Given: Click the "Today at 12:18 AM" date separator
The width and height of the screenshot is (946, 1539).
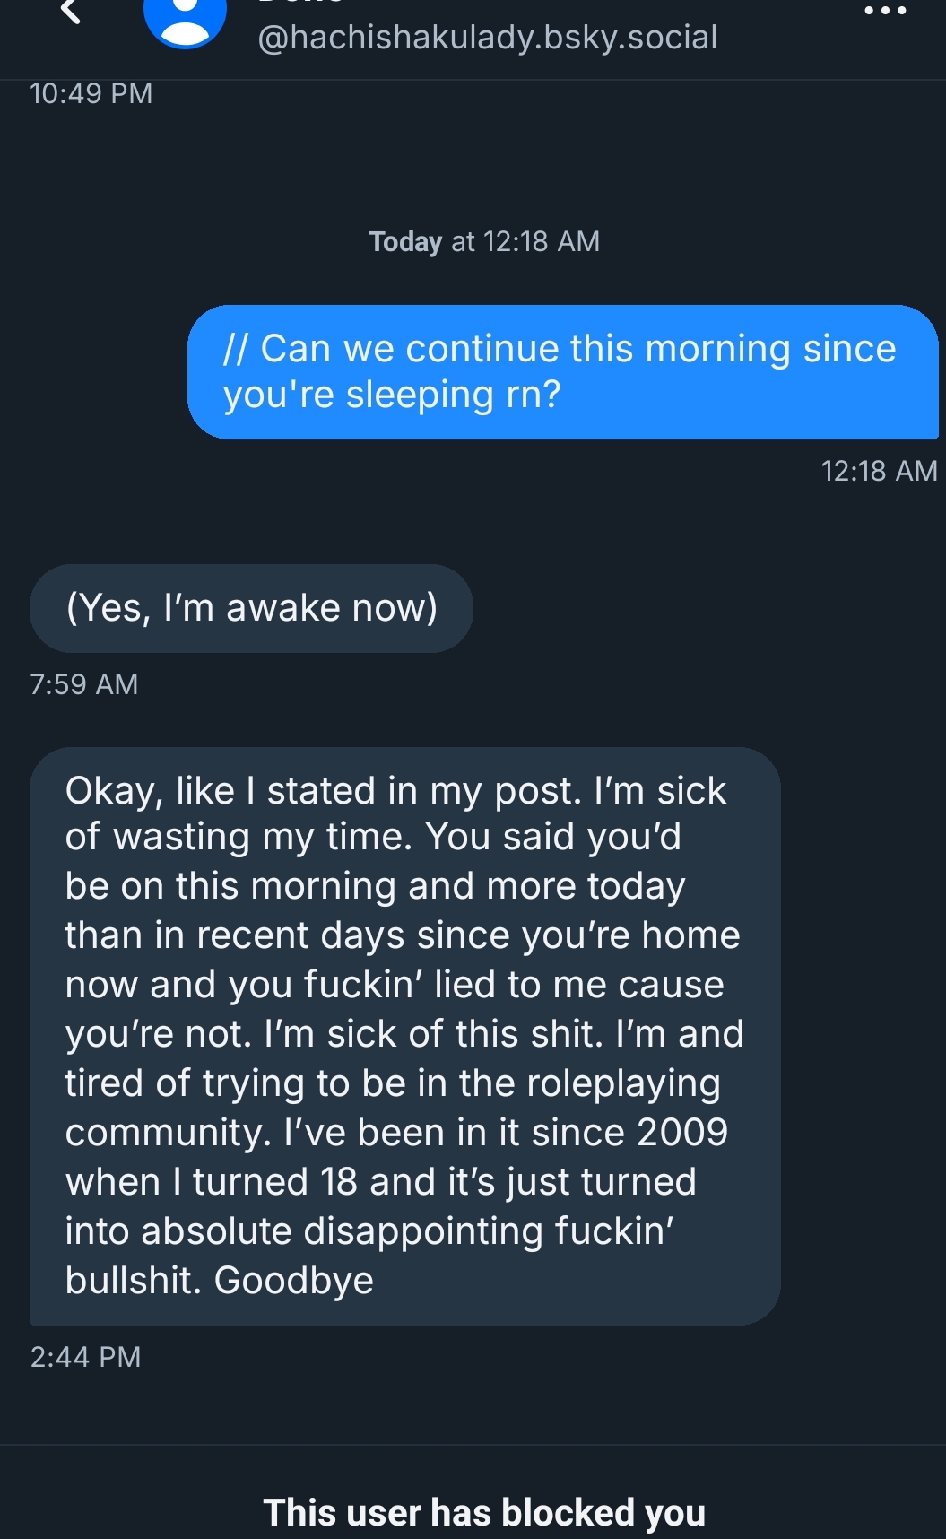Looking at the screenshot, I should [x=484, y=241].
